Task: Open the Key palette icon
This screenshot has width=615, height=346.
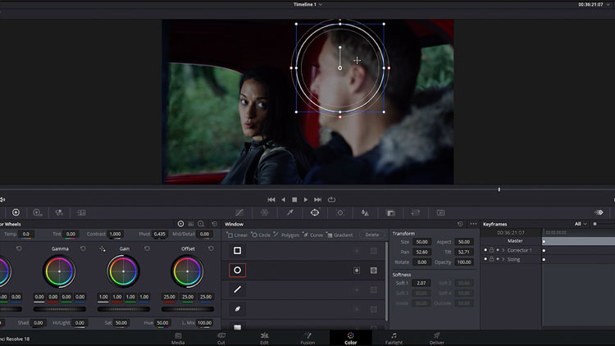Action: pyautogui.click(x=390, y=212)
